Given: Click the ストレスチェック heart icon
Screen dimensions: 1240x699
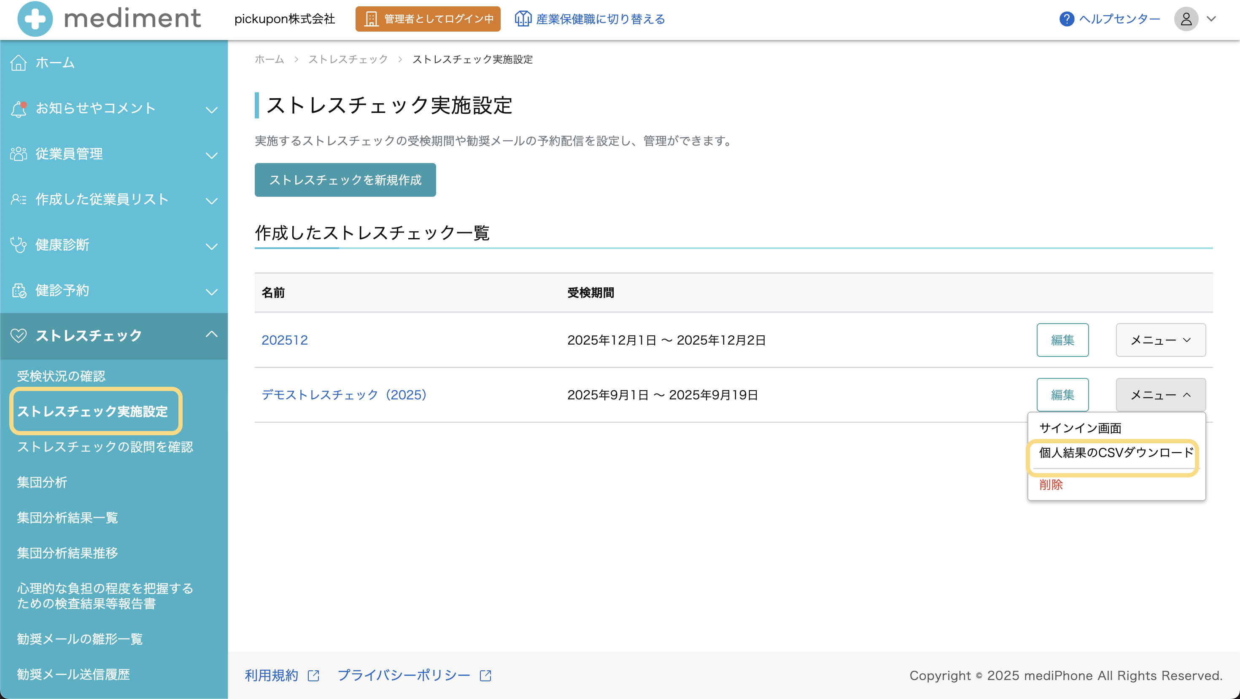Looking at the screenshot, I should [x=18, y=335].
